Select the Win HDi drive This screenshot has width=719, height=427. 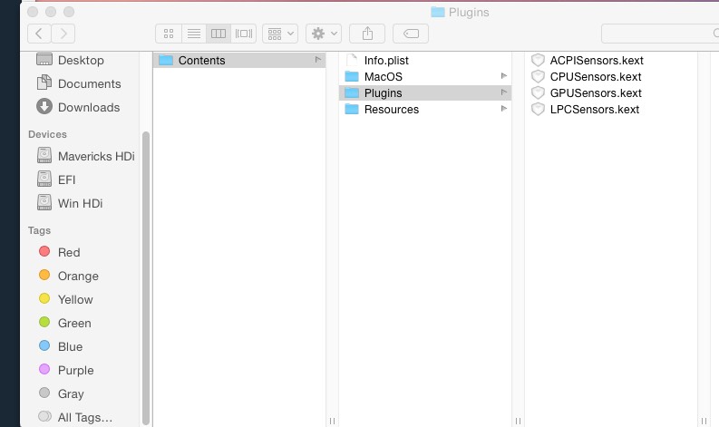coord(81,203)
